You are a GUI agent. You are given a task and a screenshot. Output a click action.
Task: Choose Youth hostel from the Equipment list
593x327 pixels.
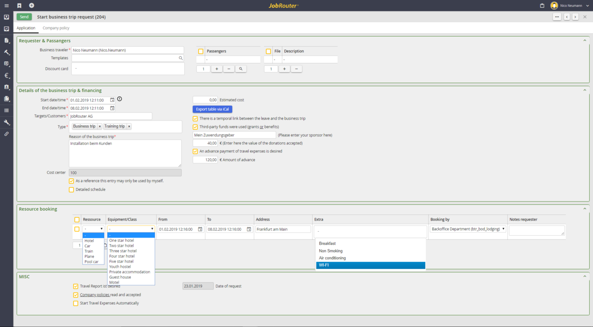click(x=131, y=267)
